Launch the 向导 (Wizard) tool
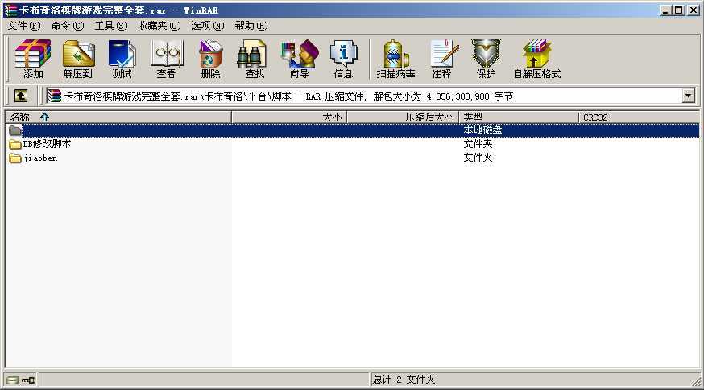704x390 pixels. tap(299, 59)
